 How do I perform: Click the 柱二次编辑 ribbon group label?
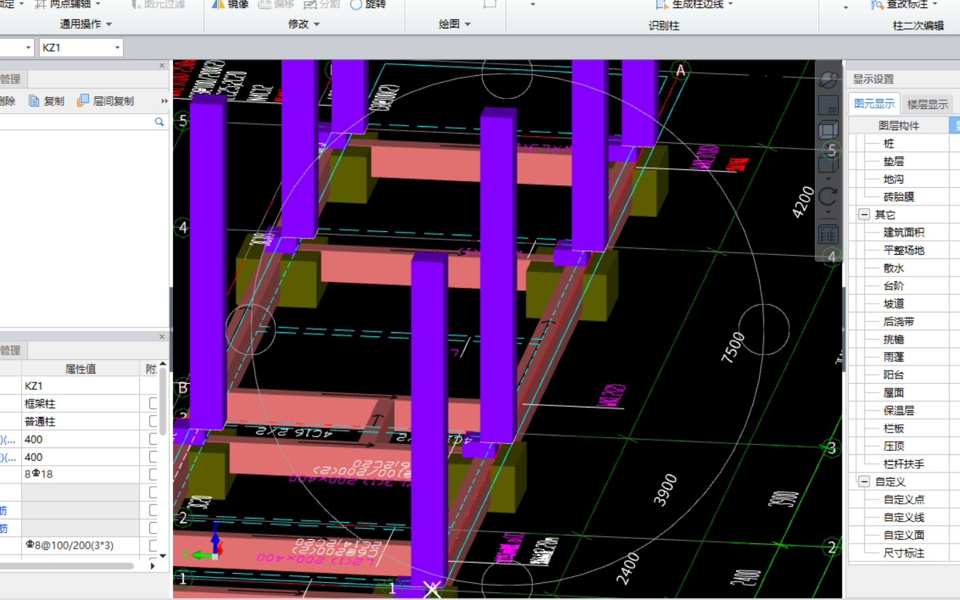click(918, 26)
